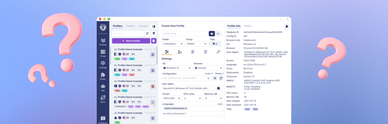Expand the OS dropdown showing Windows 10

point(177,68)
